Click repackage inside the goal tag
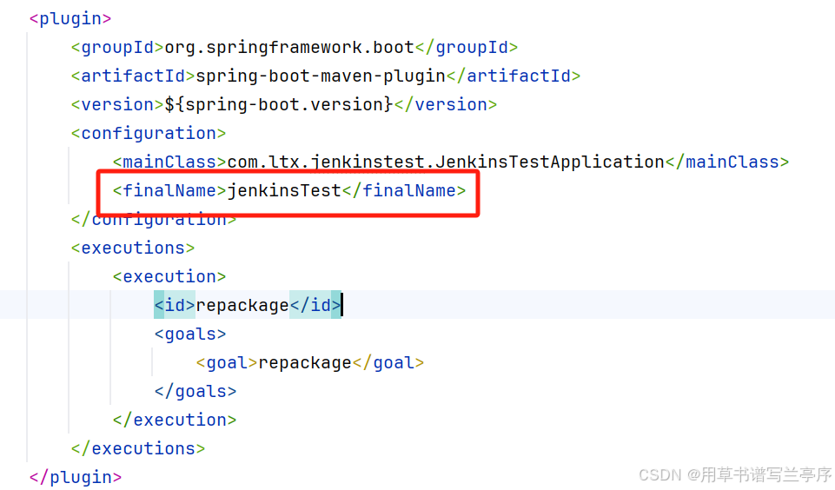 point(305,362)
